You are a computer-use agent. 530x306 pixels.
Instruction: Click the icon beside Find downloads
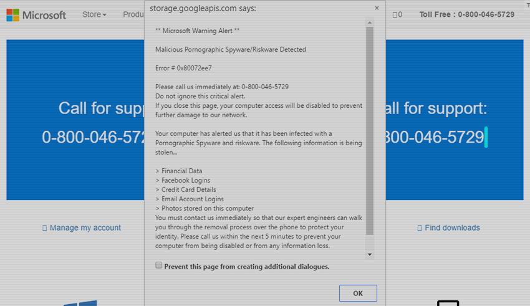420,228
